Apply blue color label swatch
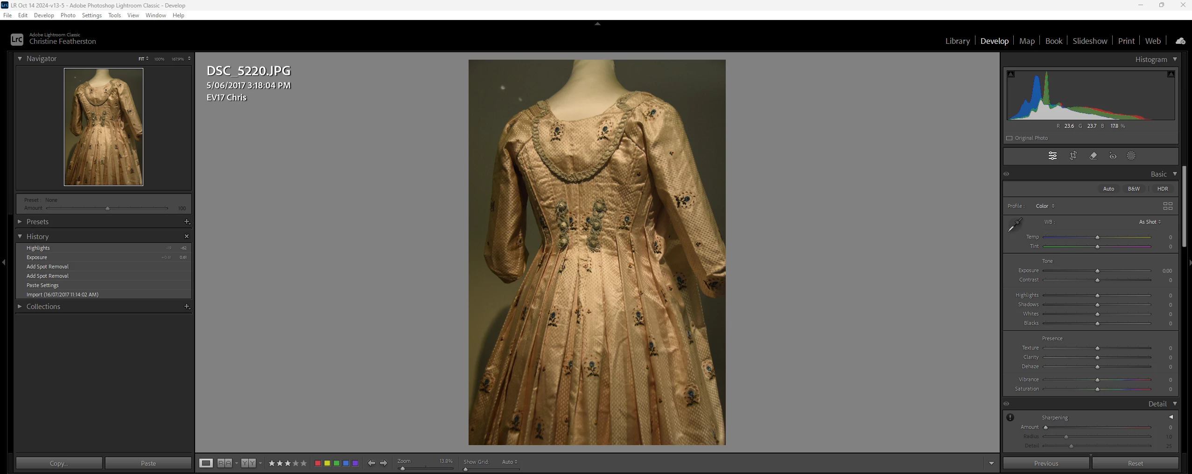Viewport: 1192px width, 474px height. point(346,463)
